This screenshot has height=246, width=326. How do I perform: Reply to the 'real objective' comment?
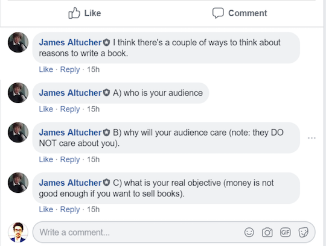click(70, 209)
